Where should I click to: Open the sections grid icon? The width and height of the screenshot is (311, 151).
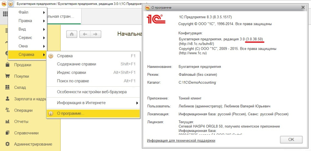tap(5, 14)
